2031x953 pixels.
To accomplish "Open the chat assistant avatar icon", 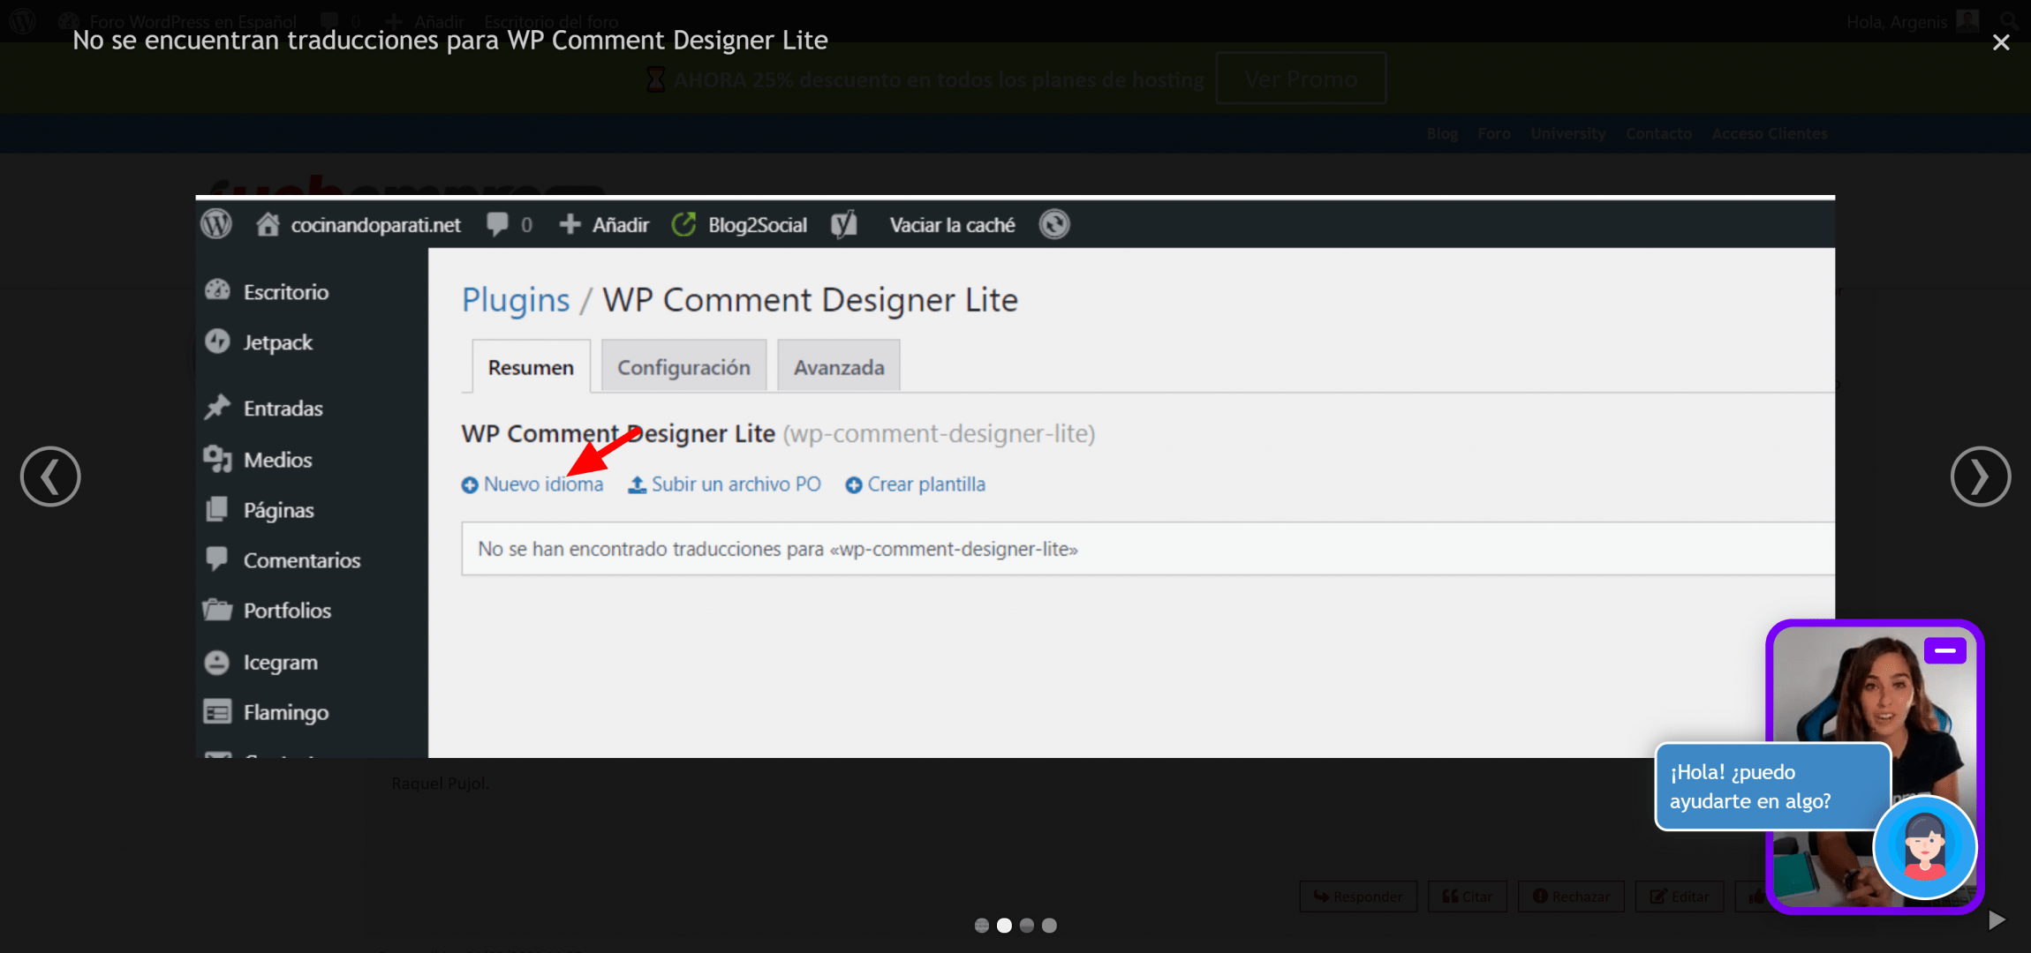I will [x=1925, y=846].
